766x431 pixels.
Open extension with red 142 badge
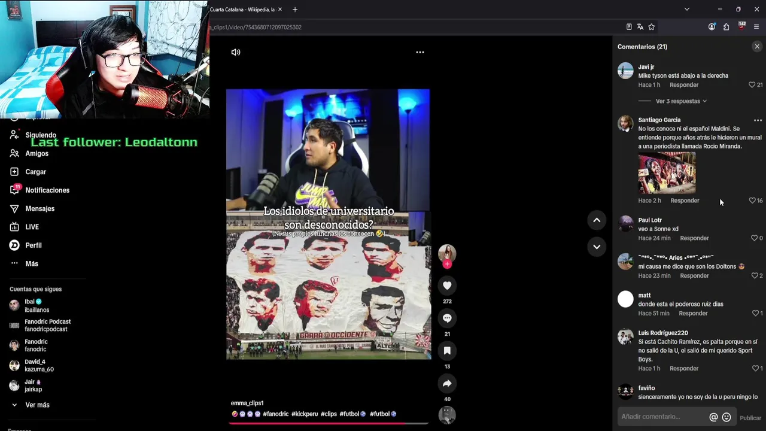click(741, 26)
